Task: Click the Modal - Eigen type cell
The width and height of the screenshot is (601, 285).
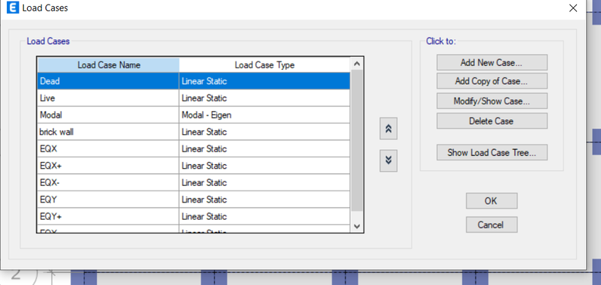Action: tap(264, 115)
